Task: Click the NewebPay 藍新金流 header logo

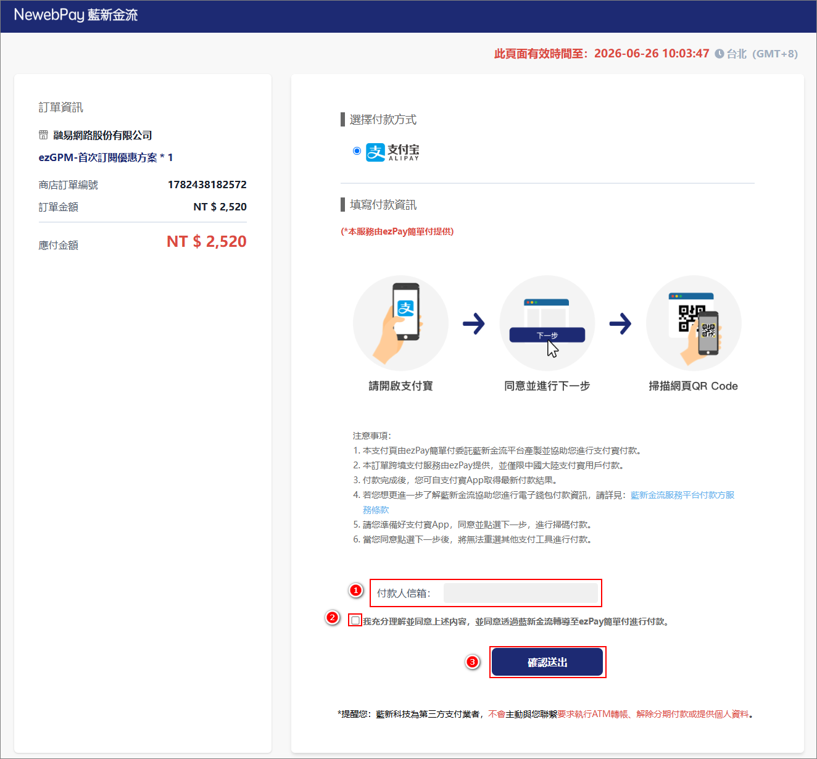Action: click(76, 15)
